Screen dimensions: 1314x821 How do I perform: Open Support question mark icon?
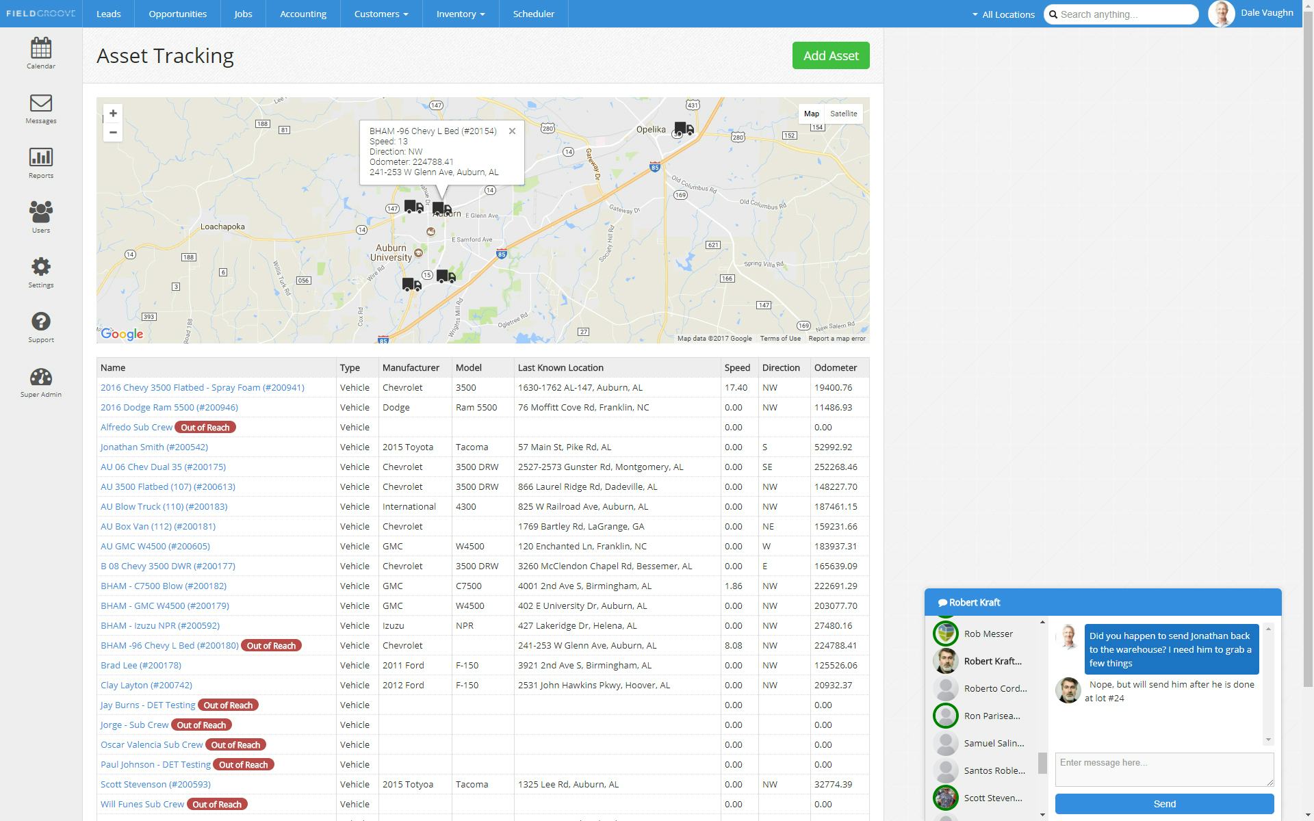click(41, 322)
